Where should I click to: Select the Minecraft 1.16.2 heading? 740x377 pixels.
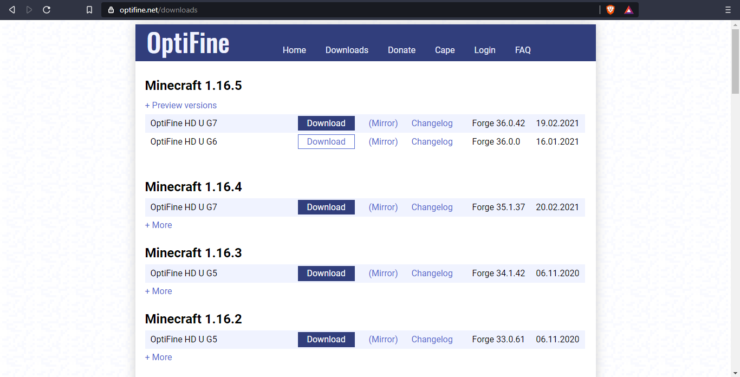[193, 319]
